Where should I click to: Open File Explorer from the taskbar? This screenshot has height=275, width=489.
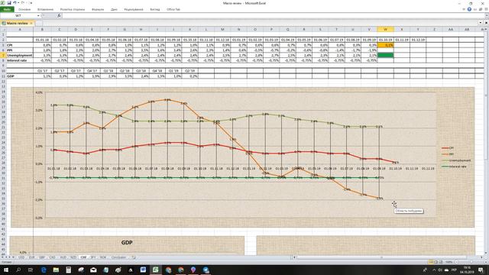point(56,270)
